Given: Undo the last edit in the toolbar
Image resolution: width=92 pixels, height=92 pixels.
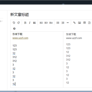Looking at the screenshot, I should coord(14,23).
